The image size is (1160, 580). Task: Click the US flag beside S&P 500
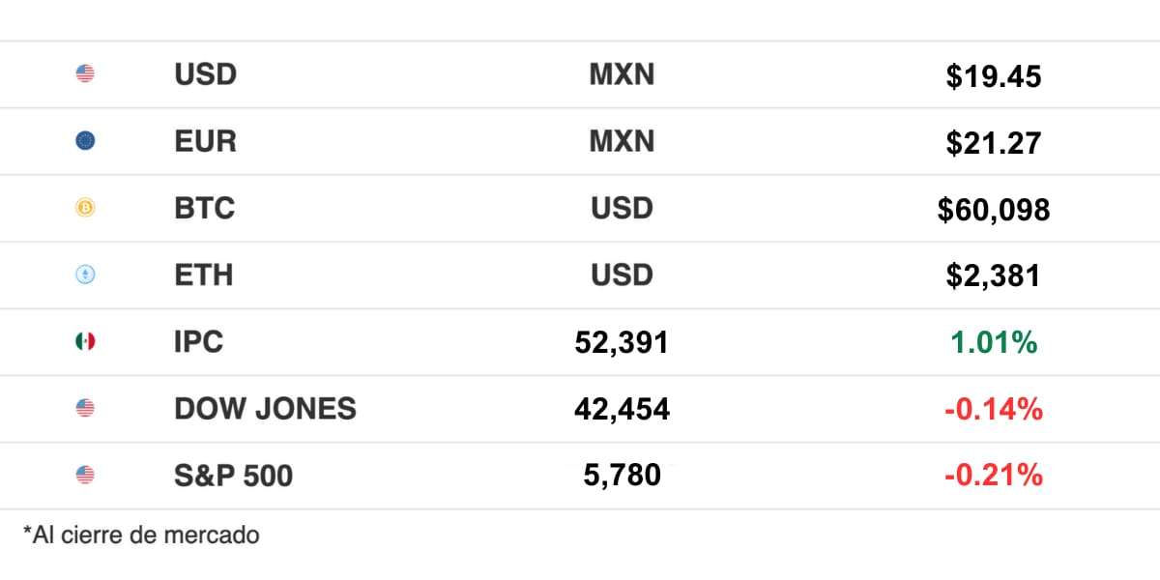pos(85,475)
